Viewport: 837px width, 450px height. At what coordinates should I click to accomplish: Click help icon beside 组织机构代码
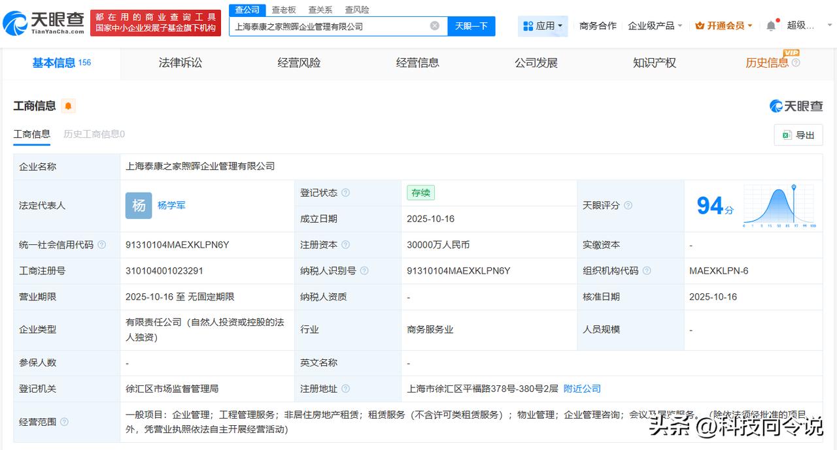click(x=647, y=270)
